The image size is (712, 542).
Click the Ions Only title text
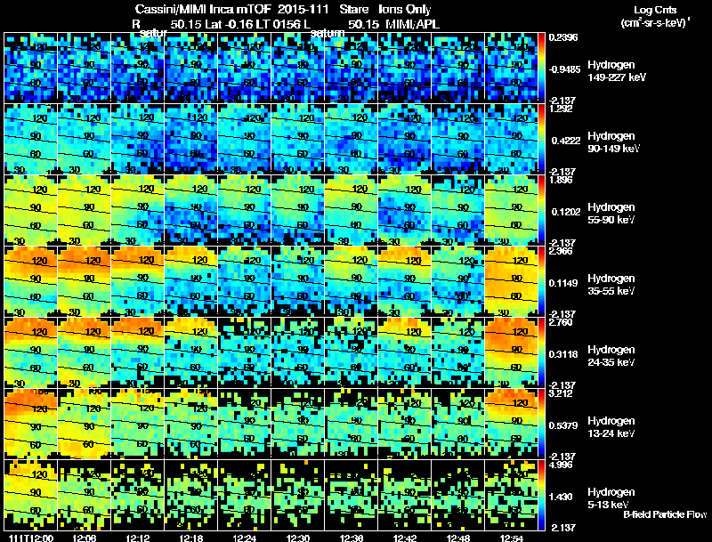point(405,10)
